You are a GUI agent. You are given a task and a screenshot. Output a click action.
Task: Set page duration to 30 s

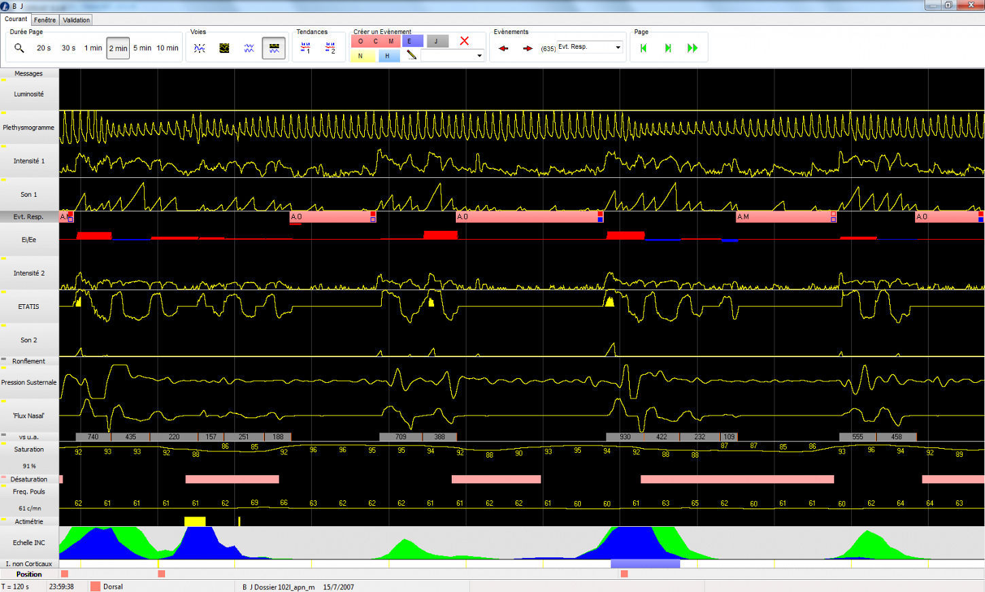[69, 48]
